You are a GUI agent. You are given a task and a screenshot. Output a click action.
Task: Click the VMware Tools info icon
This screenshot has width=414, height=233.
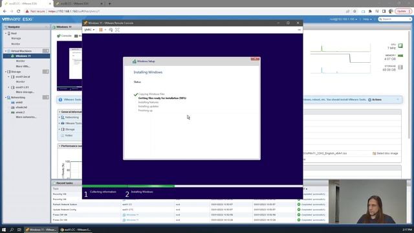pyautogui.click(x=60, y=100)
